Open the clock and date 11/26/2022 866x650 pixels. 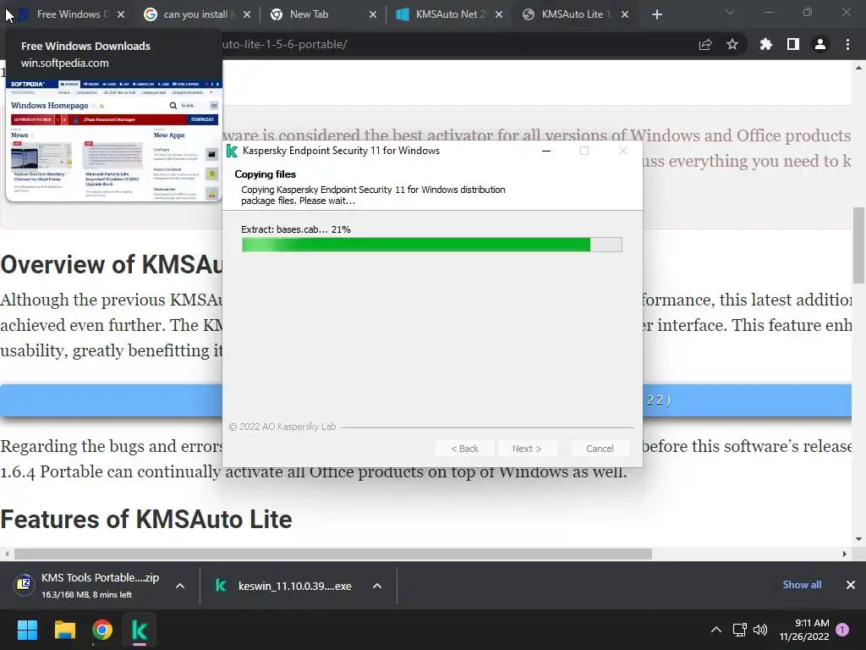(x=804, y=630)
